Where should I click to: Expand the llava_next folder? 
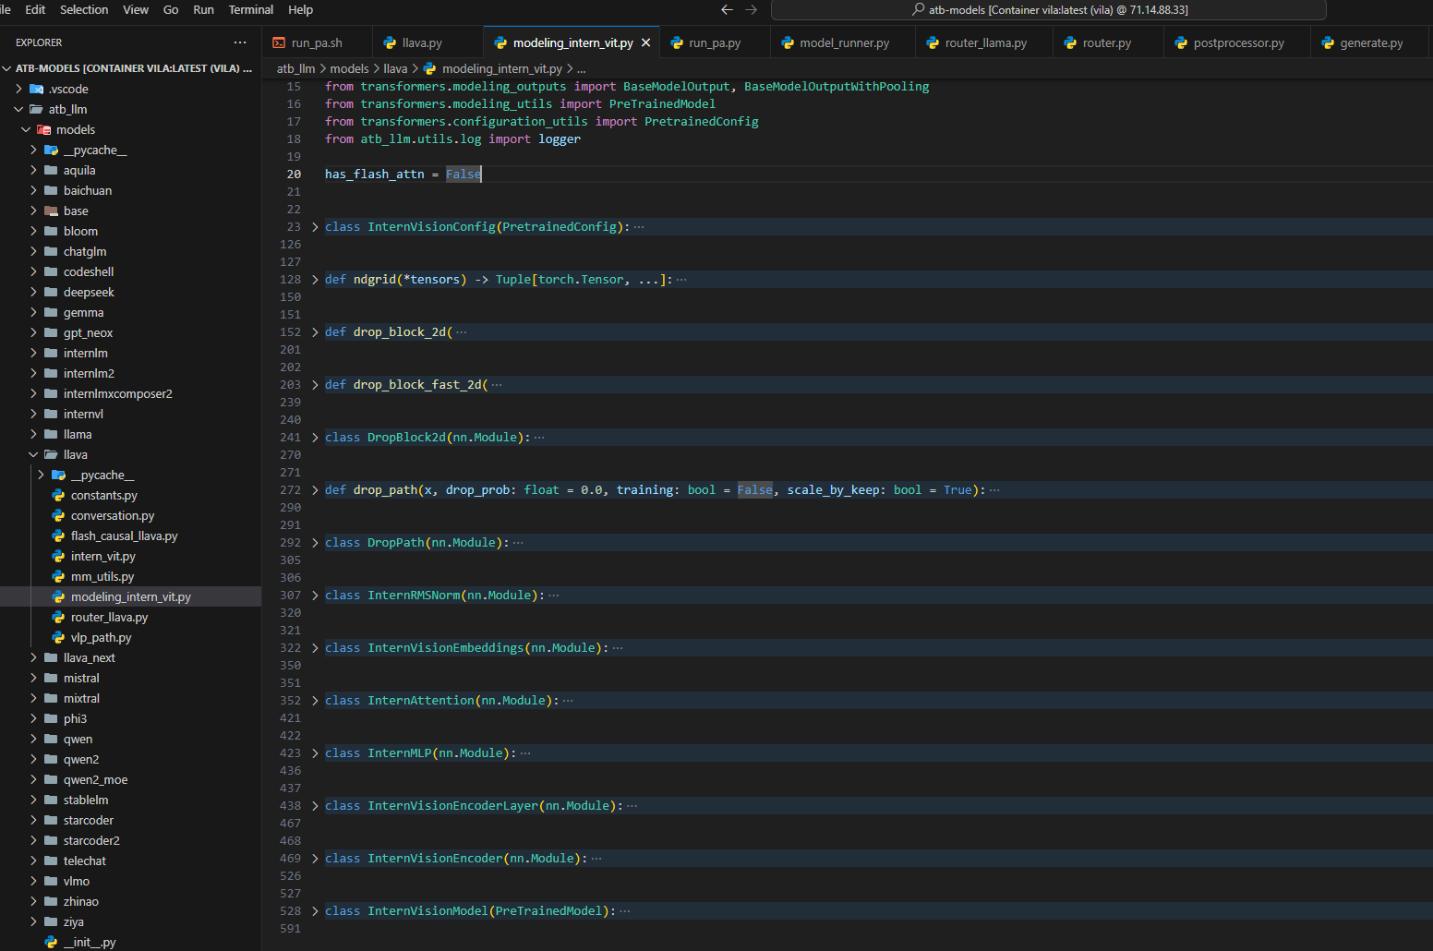(34, 657)
